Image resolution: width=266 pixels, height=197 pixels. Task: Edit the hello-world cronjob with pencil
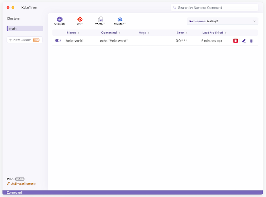coord(244,41)
